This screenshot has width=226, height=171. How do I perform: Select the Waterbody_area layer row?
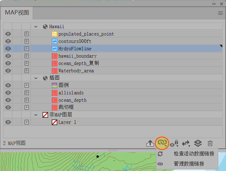coord(113,71)
